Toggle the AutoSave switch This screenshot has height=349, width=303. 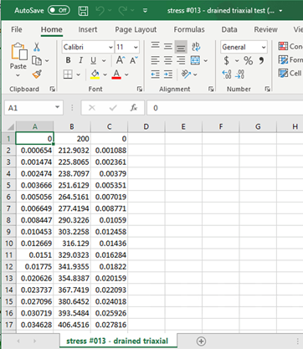coord(59,10)
